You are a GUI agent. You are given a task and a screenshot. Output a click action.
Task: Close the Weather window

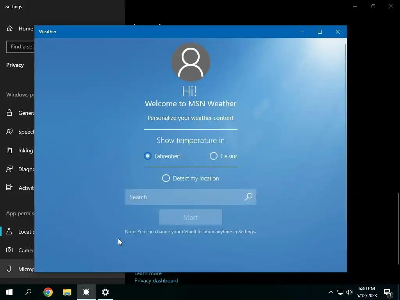(x=338, y=32)
